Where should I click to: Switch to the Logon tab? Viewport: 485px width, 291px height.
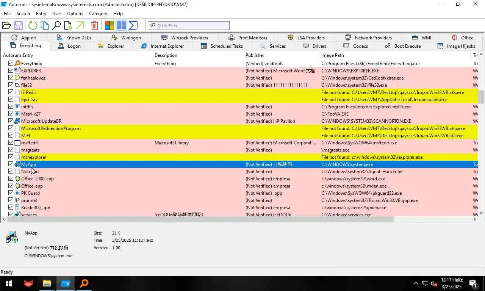[70, 46]
